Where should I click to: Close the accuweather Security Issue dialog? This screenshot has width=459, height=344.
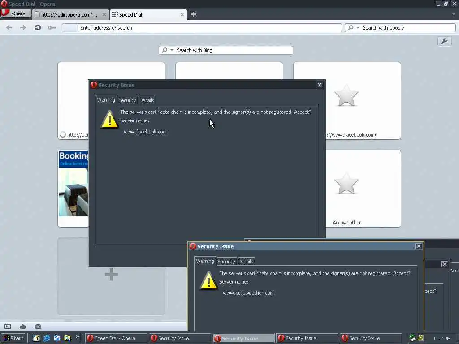418,246
